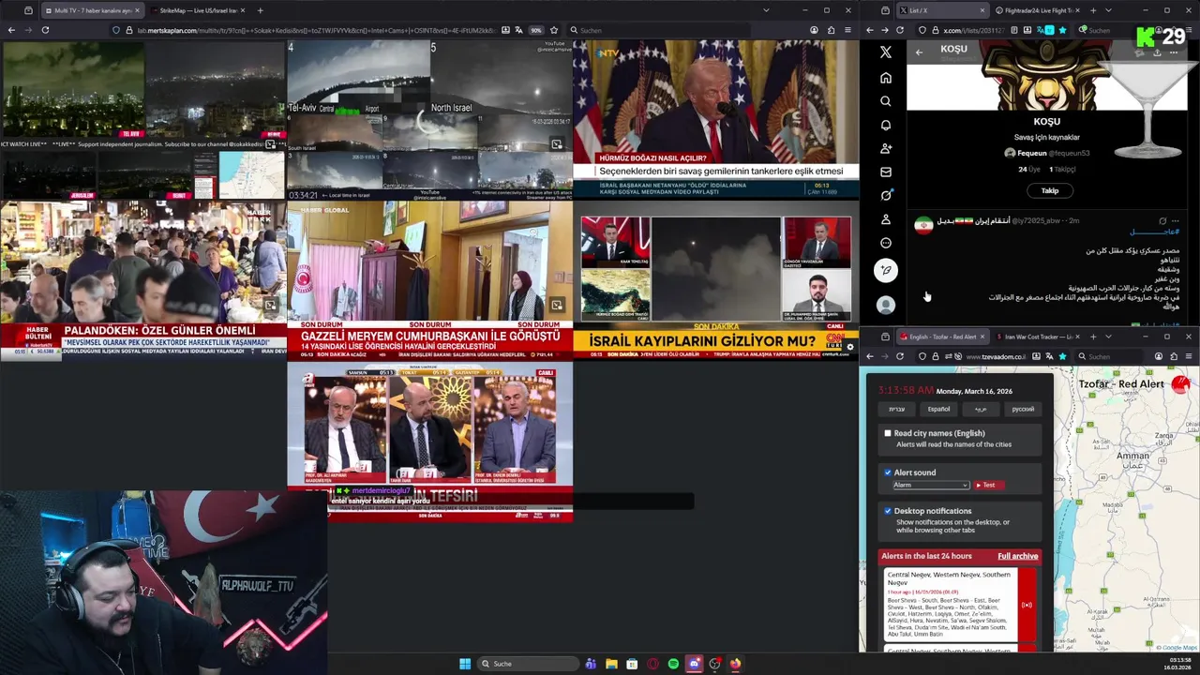The width and height of the screenshot is (1200, 675).
Task: Open X profile person icon
Action: 886,219
